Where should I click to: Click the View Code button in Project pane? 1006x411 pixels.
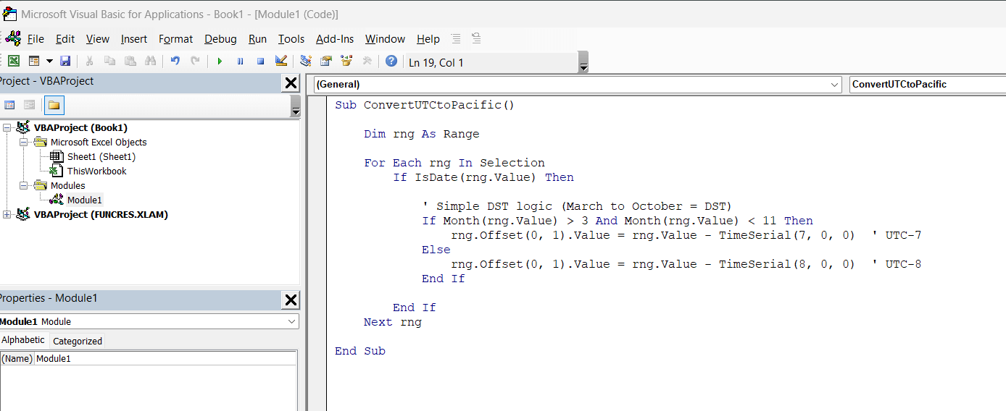(9, 106)
